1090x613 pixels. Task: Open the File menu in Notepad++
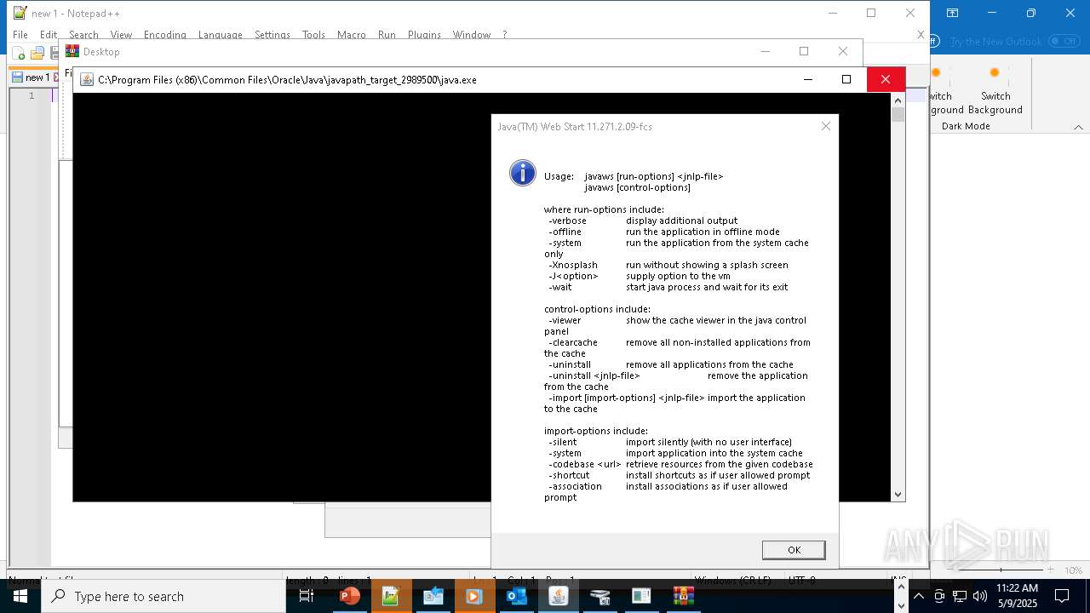(20, 35)
